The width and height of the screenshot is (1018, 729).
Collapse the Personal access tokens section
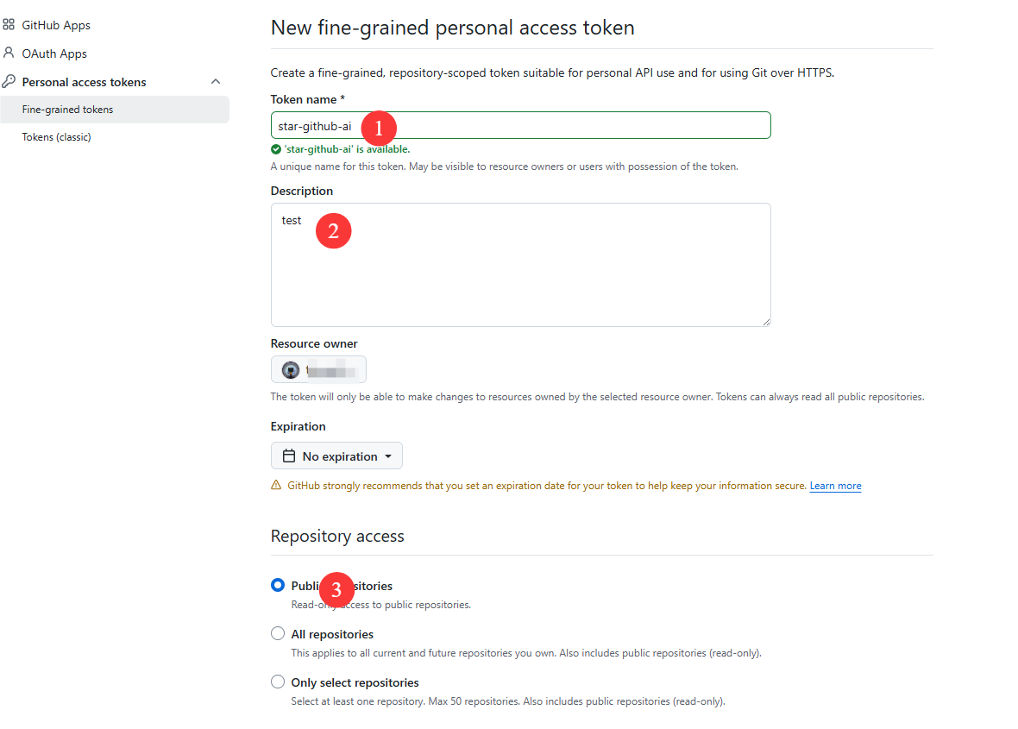click(215, 81)
